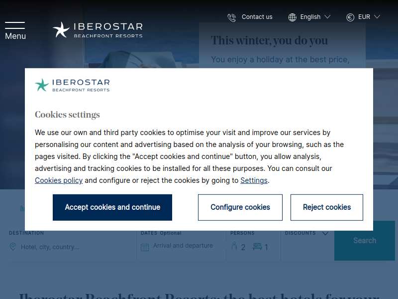Click the Hotel, city, country destination field
398x299 pixels.
pos(71,247)
